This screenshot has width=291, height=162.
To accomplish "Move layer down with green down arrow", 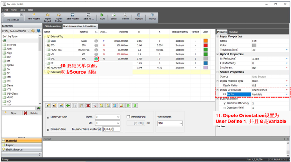I will 135,106.
